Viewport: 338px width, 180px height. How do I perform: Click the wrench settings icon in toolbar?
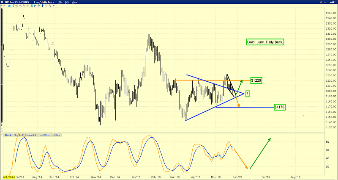pos(50,6)
